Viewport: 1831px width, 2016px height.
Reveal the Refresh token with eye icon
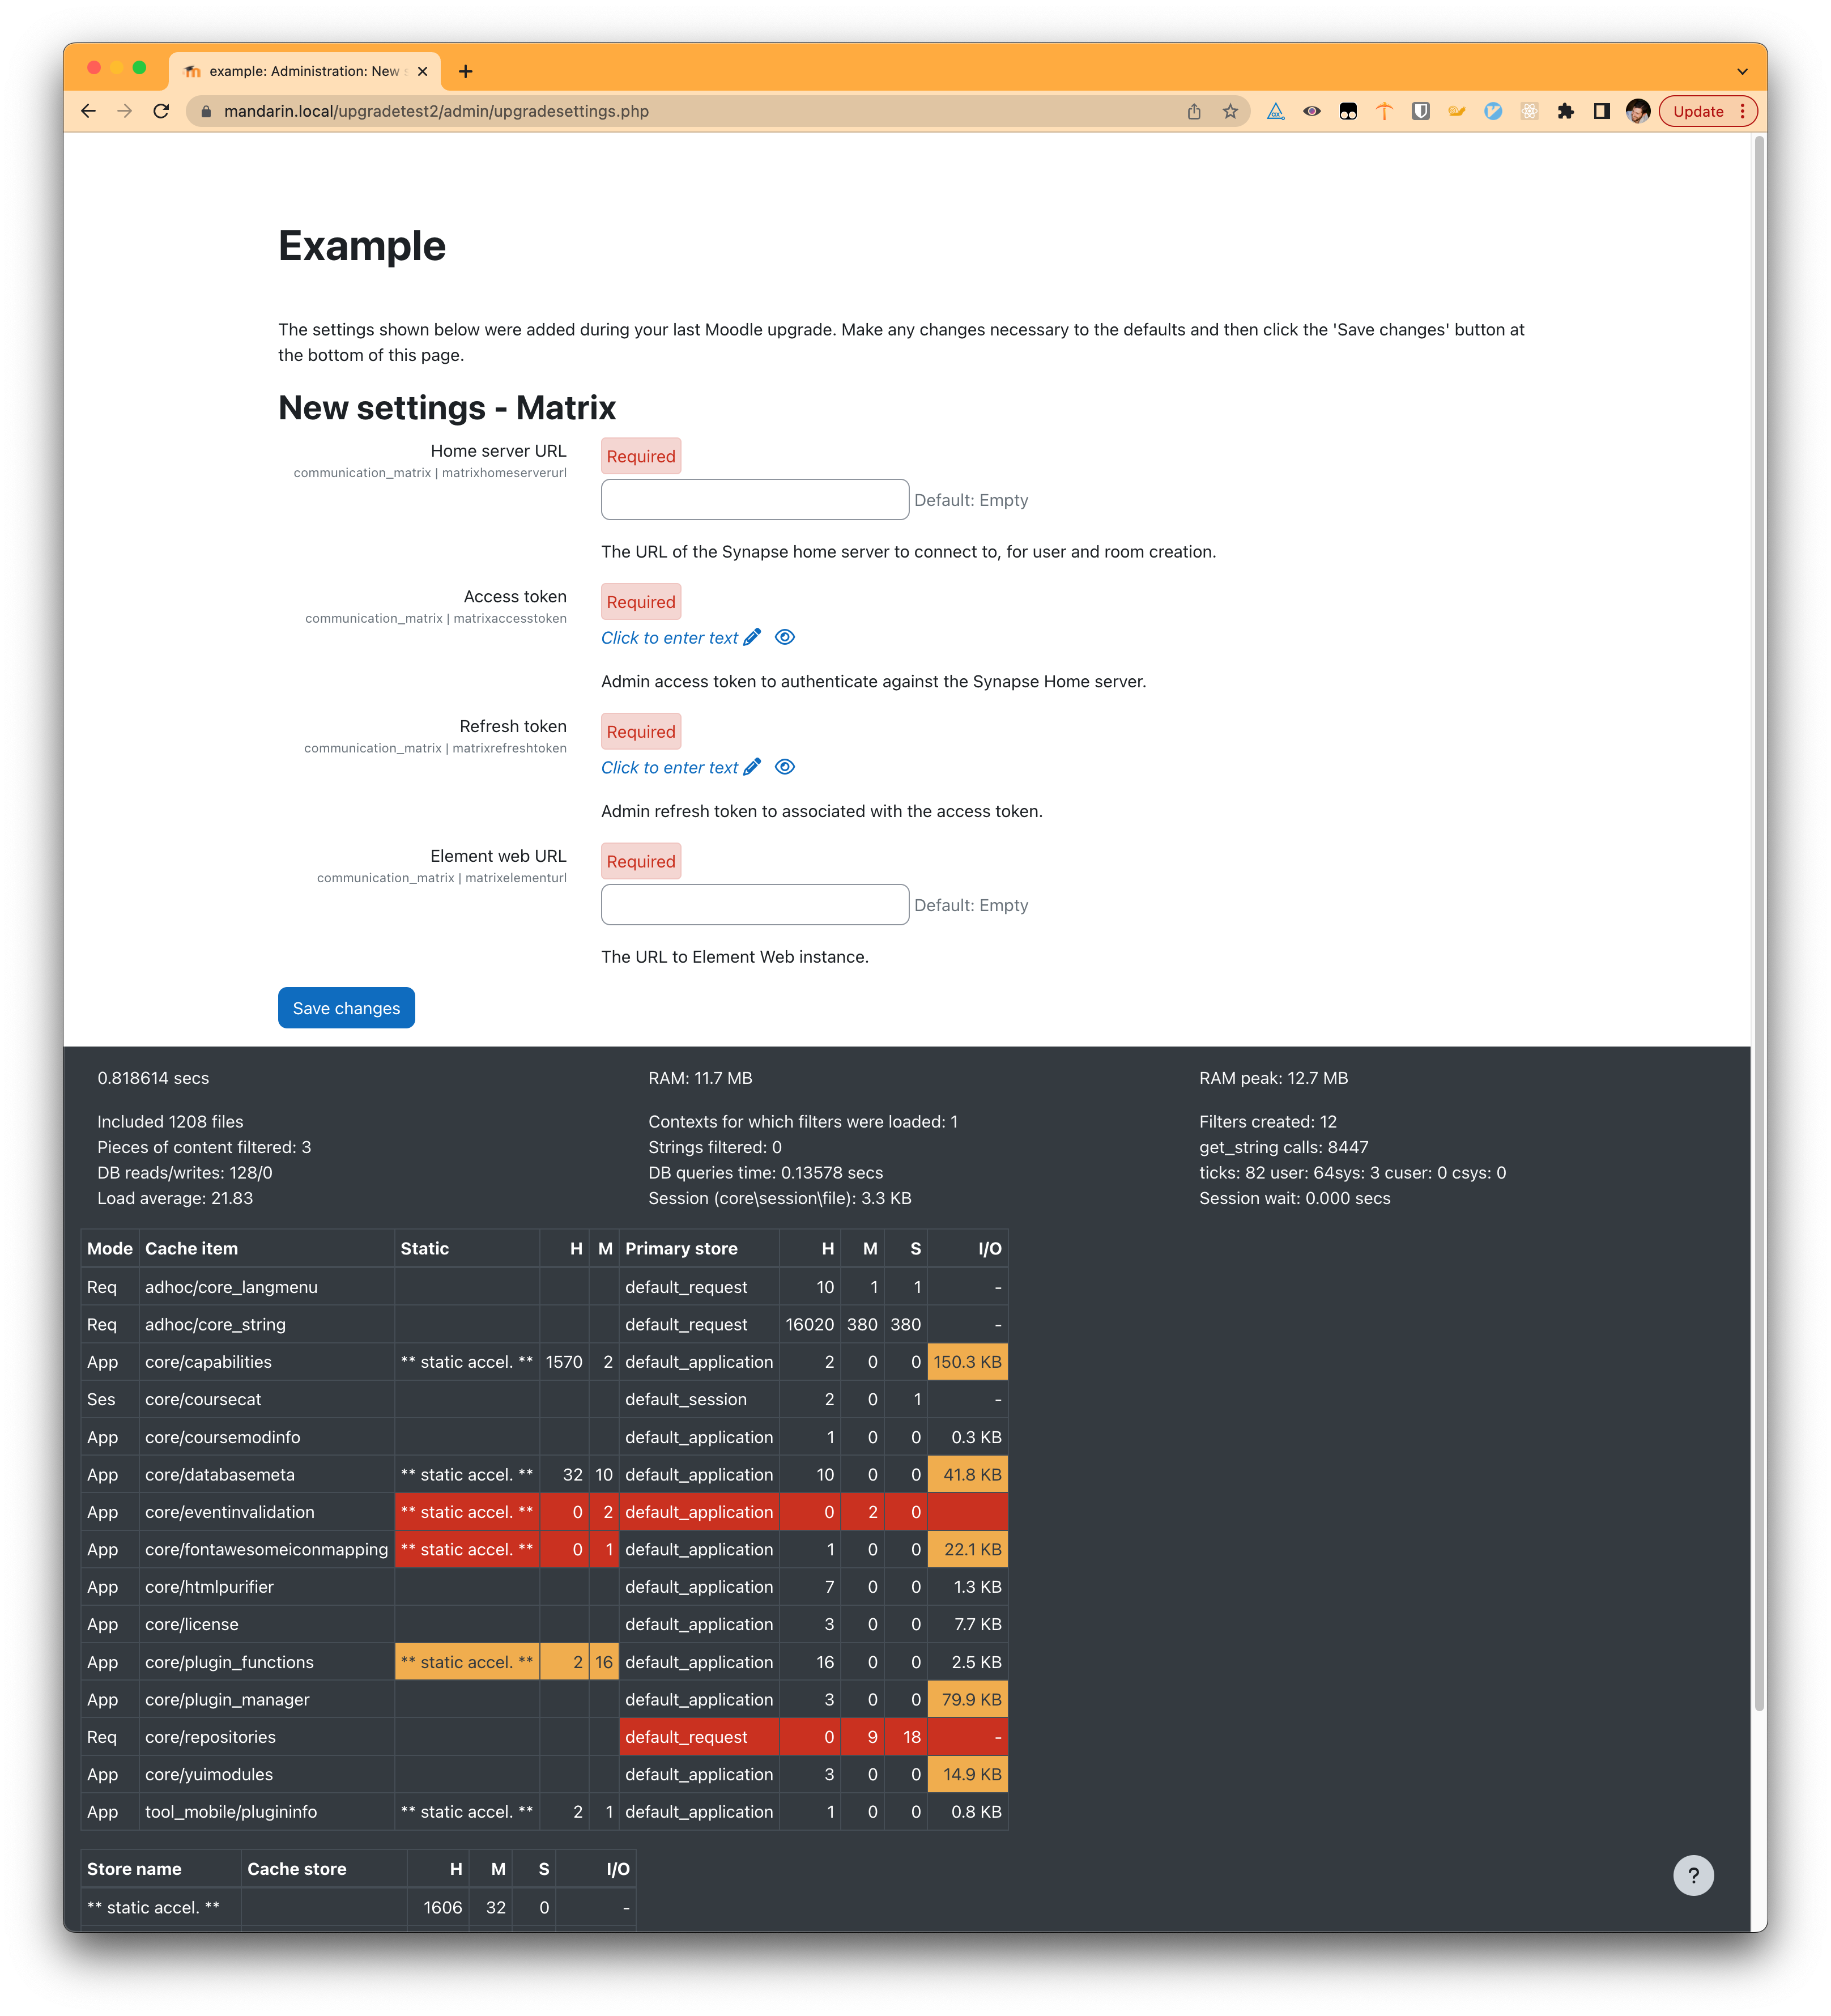coord(785,767)
